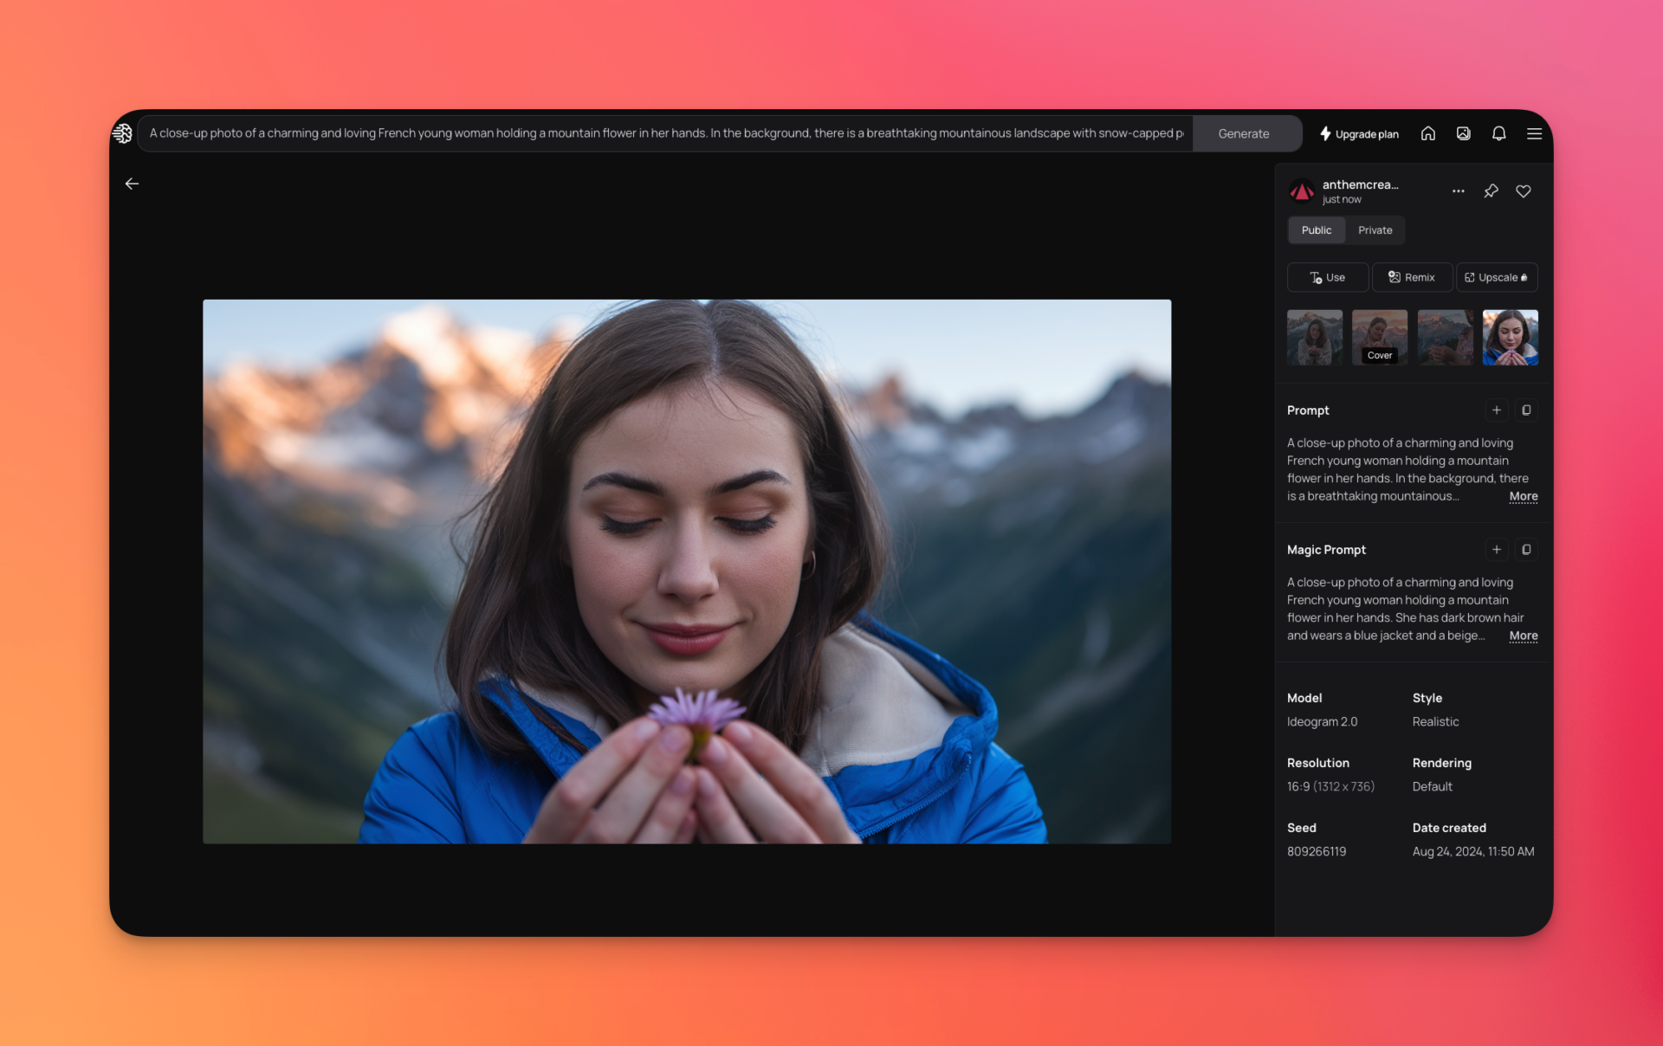The height and width of the screenshot is (1046, 1663).
Task: Click the Remix button
Action: (1412, 278)
